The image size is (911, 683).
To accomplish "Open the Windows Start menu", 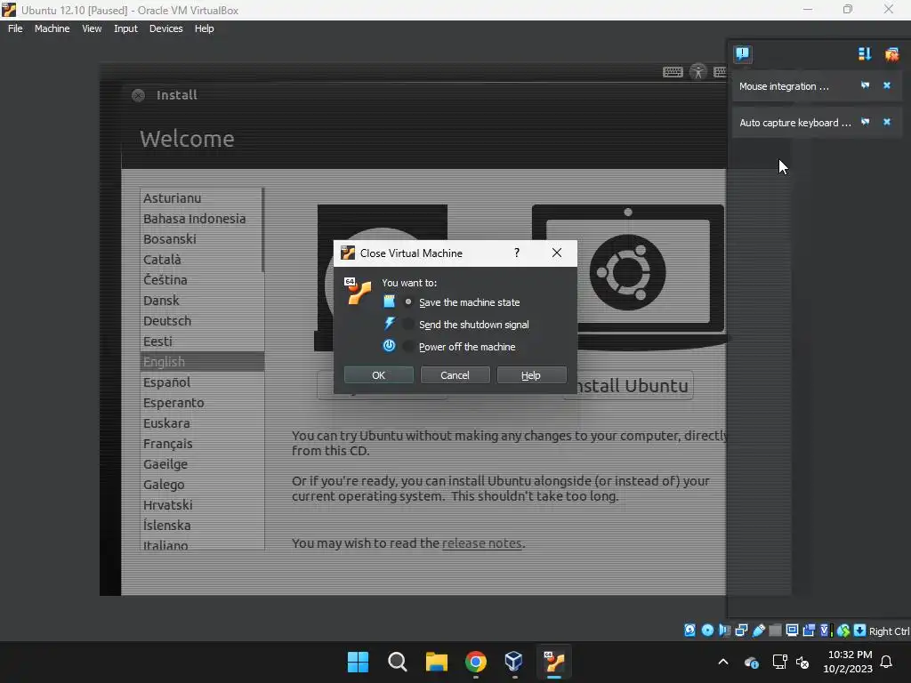I will coord(358,662).
